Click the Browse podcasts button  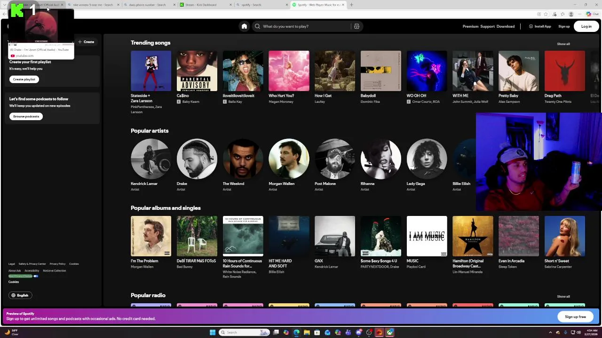pos(26,116)
